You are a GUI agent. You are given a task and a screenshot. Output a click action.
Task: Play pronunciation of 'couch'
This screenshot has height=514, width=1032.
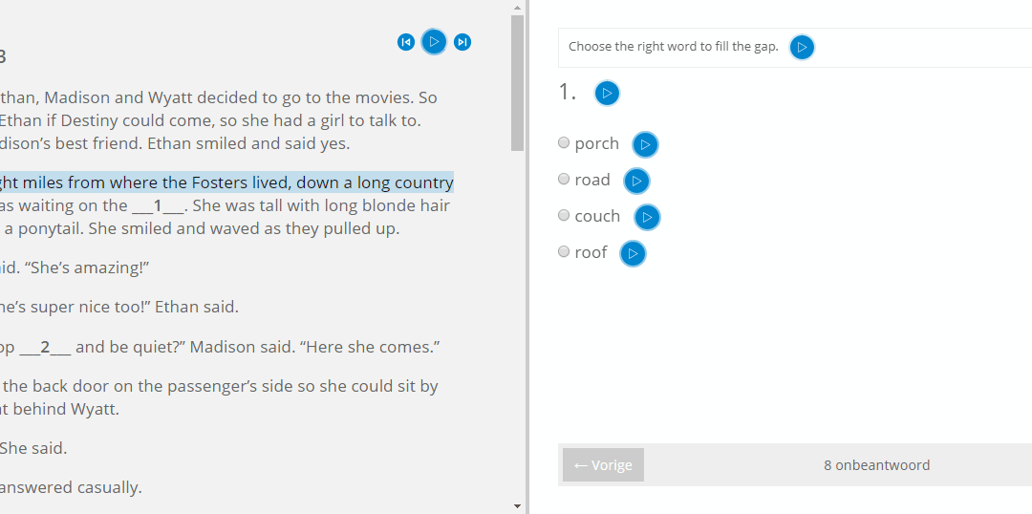(647, 217)
